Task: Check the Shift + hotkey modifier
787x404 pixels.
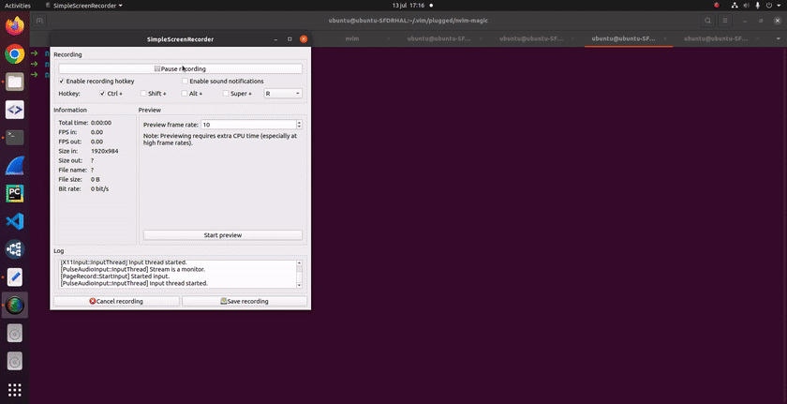Action: click(143, 94)
